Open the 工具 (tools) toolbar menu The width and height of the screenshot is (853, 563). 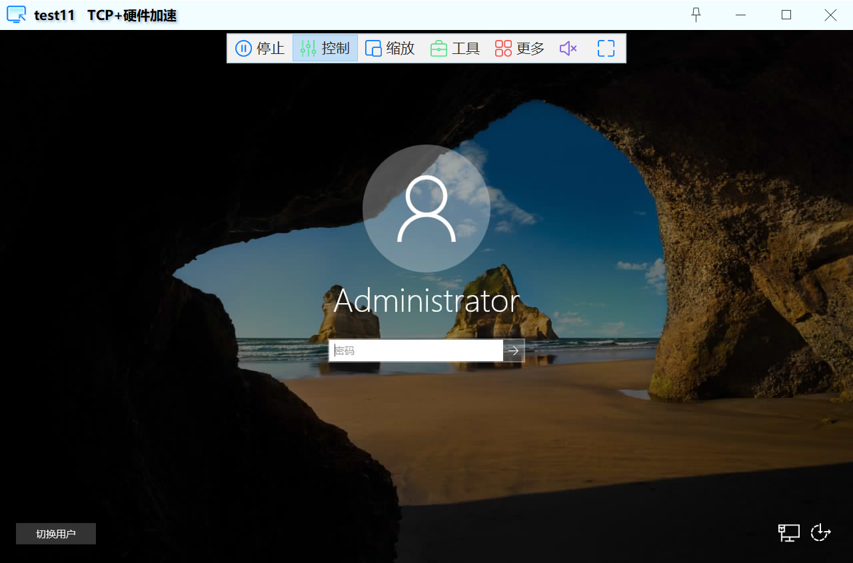[455, 48]
